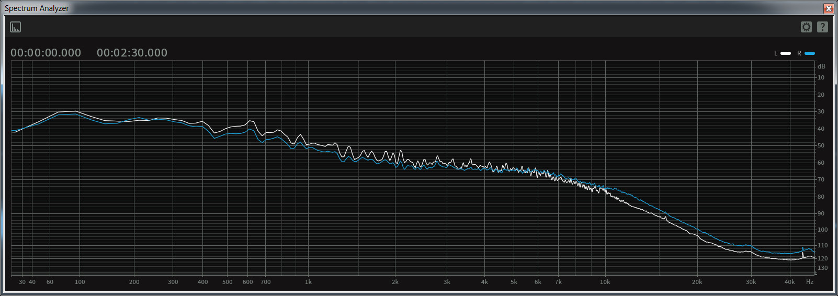Click the 10k label on frequency axis
Image resolution: width=838 pixels, height=296 pixels.
click(605, 282)
